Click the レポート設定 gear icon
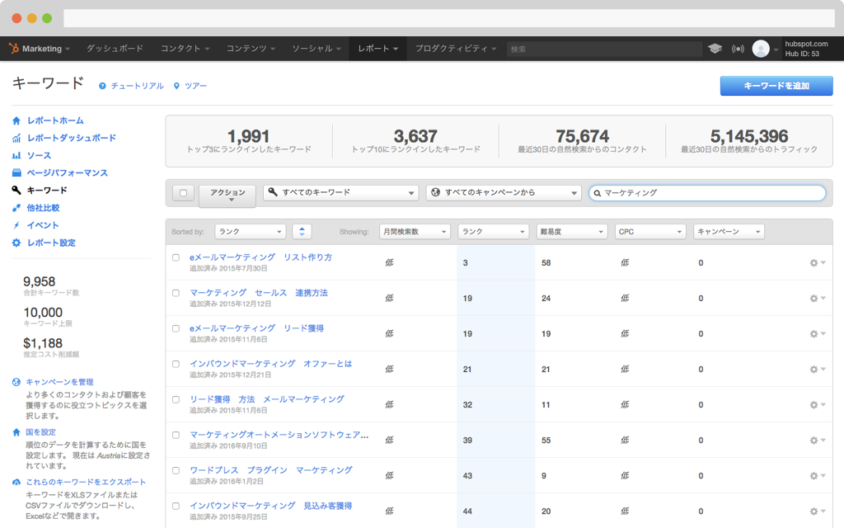 coord(16,243)
